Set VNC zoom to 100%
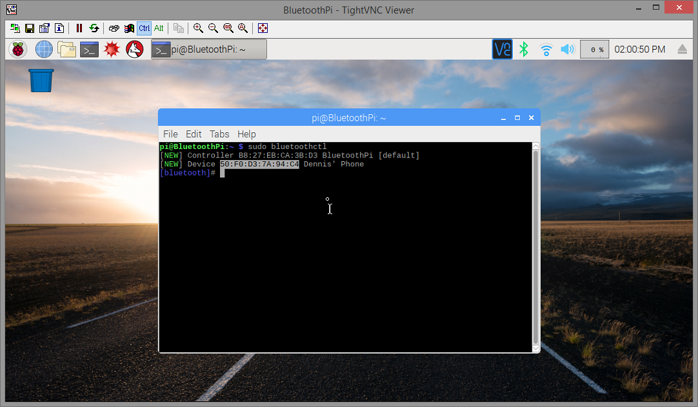Viewport: 698px width, 407px height. click(x=228, y=28)
